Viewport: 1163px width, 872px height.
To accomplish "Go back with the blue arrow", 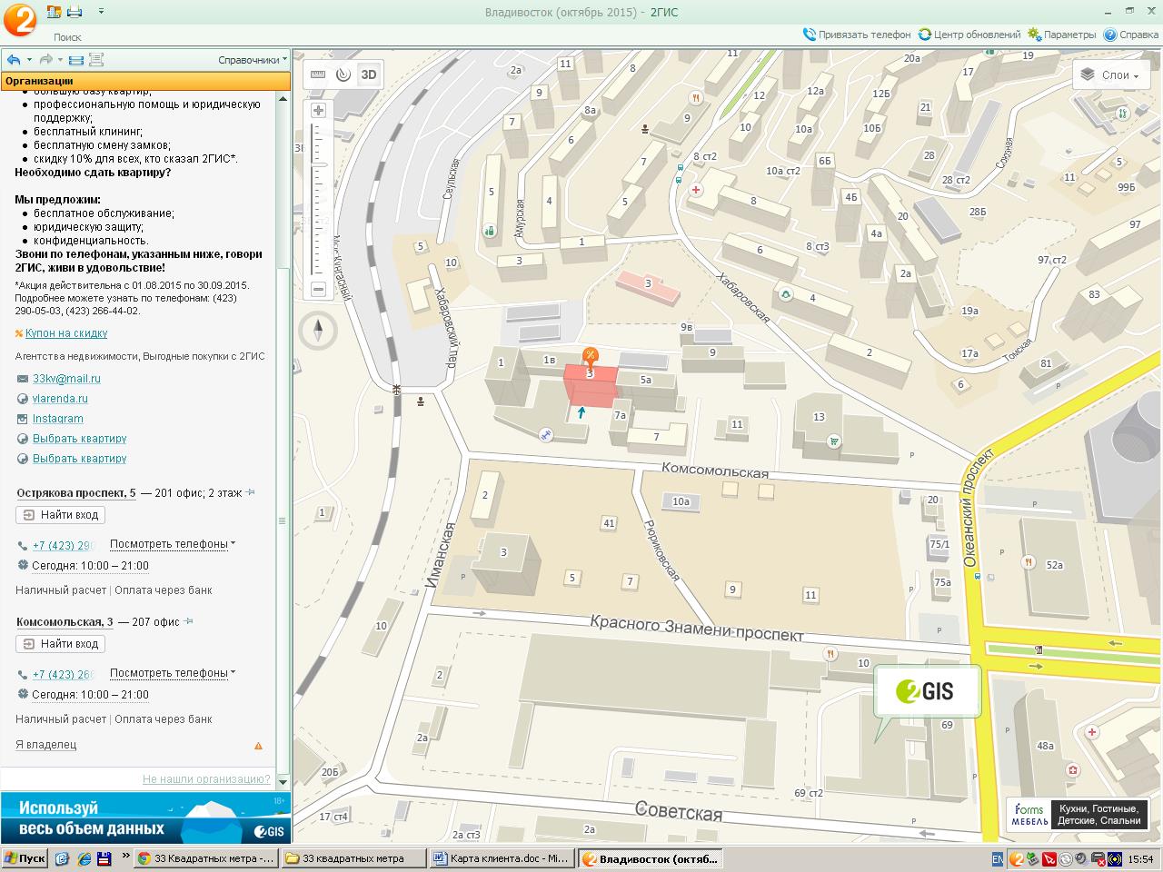I will pyautogui.click(x=14, y=60).
